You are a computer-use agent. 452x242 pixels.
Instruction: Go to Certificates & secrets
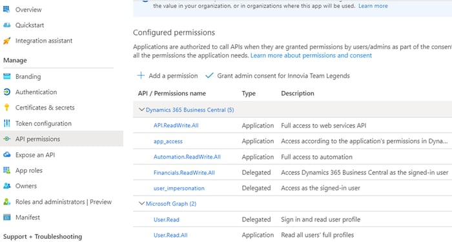[x=45, y=108]
